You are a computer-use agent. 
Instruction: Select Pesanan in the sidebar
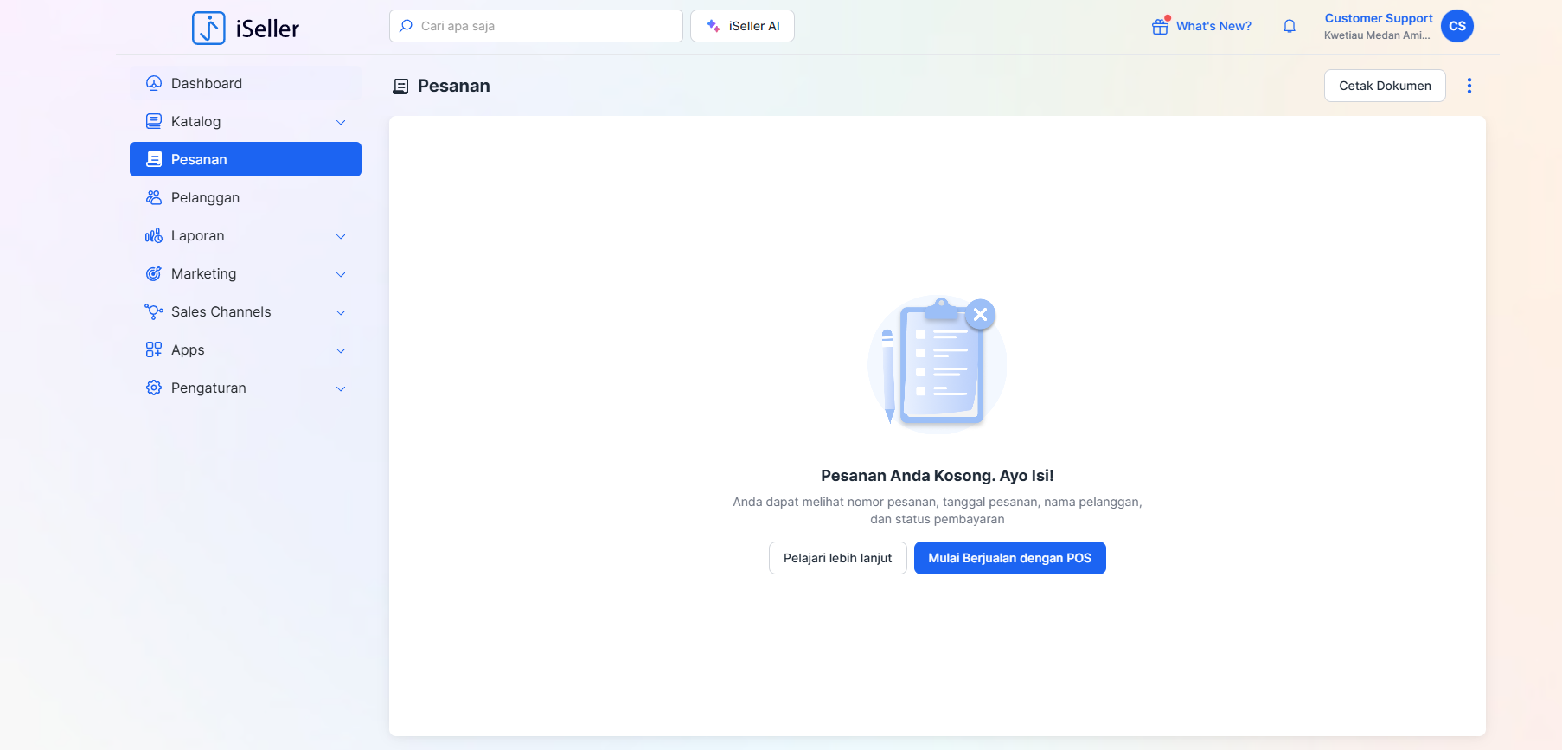(246, 159)
